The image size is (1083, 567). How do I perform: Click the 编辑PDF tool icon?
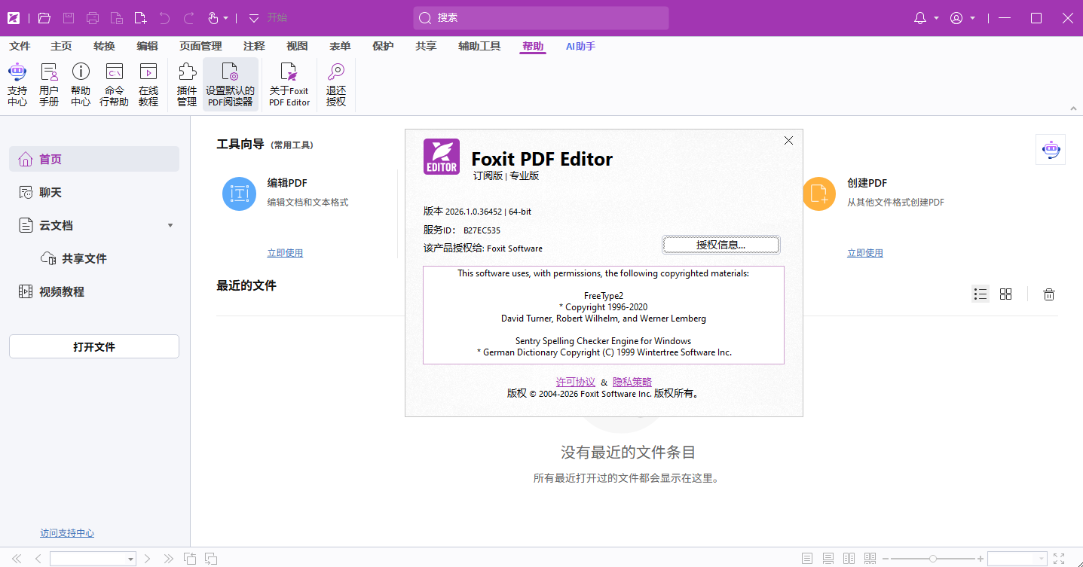pos(239,194)
